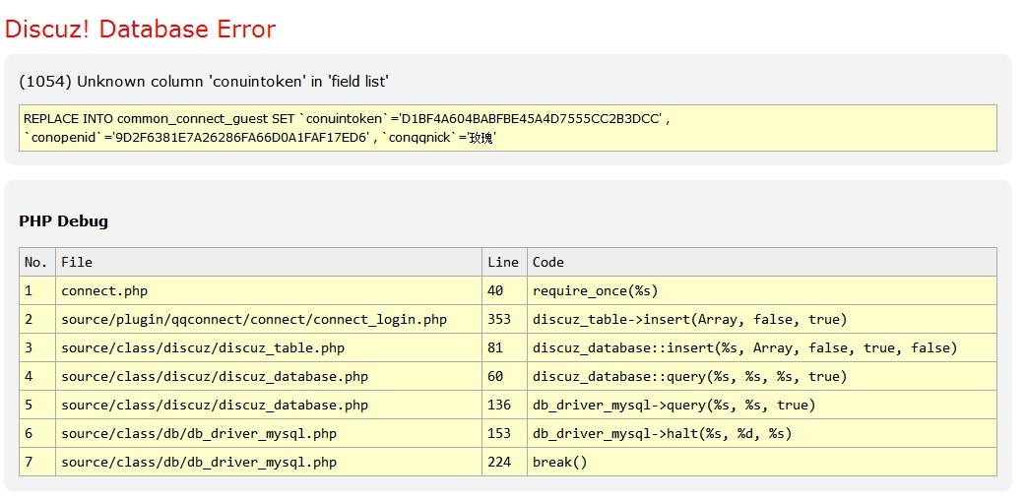Select the Unknown column 'conuintoken' error message
The image size is (1026, 501).
[x=204, y=82]
